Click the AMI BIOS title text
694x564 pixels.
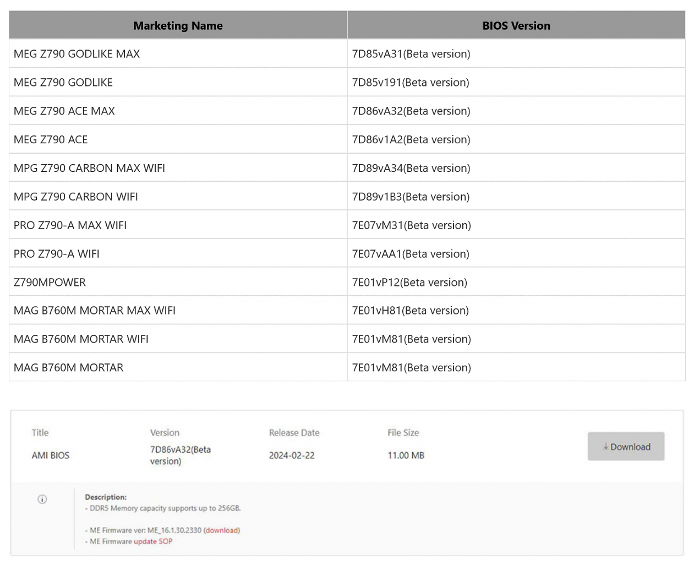pos(51,455)
